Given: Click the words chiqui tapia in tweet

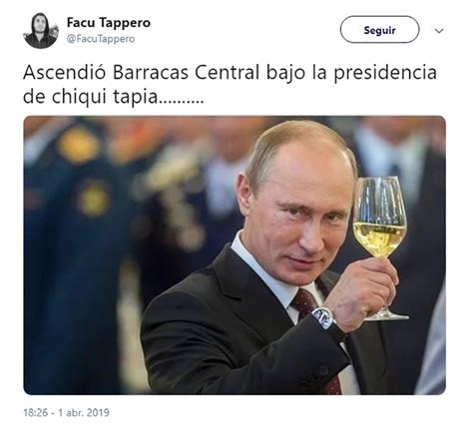Looking at the screenshot, I should pos(104,98).
